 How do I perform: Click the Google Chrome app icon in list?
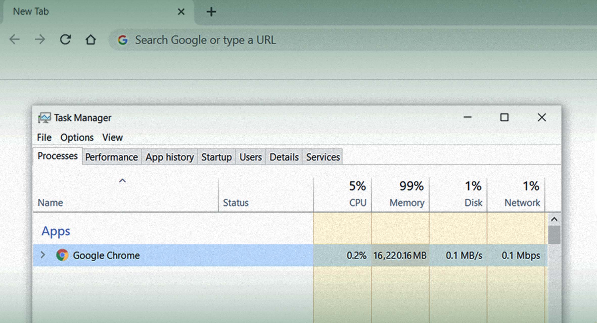point(62,255)
